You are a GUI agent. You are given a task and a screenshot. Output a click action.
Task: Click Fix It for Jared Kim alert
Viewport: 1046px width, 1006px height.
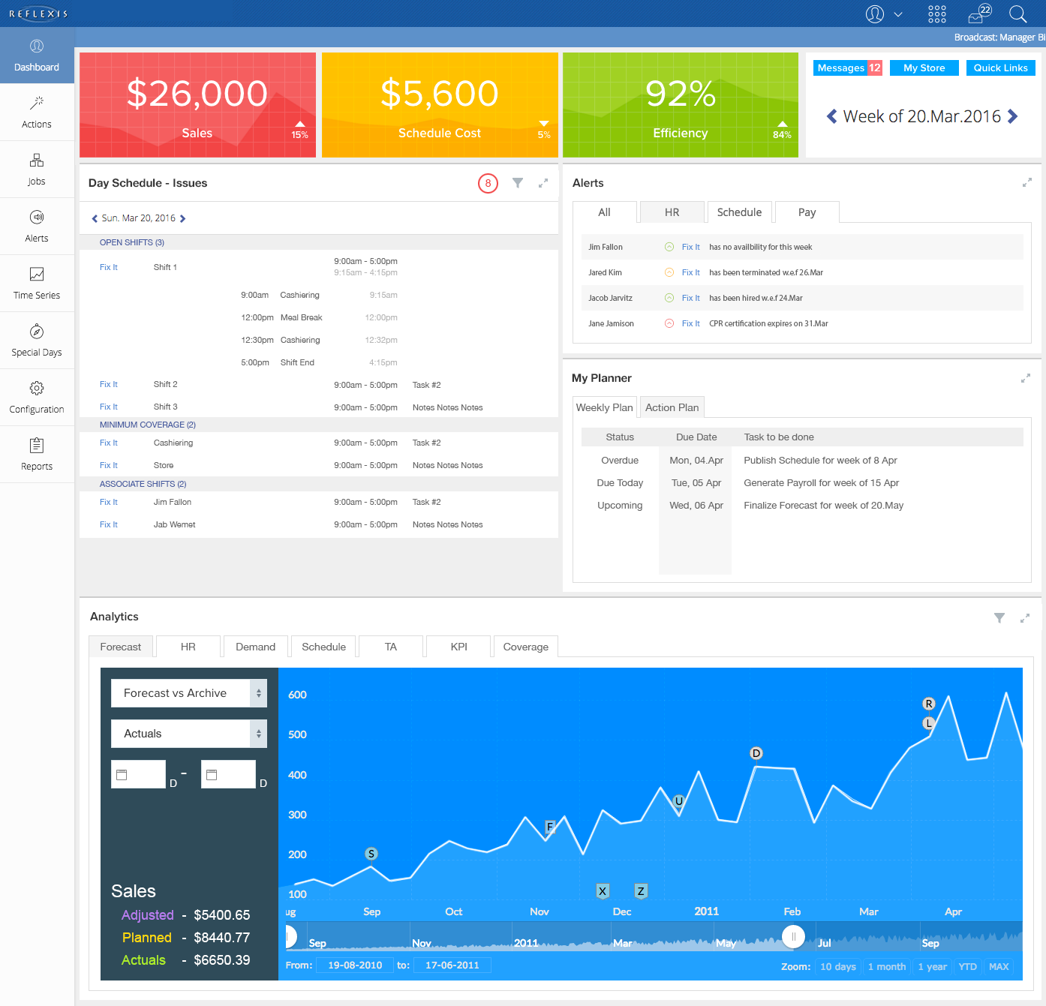690,272
